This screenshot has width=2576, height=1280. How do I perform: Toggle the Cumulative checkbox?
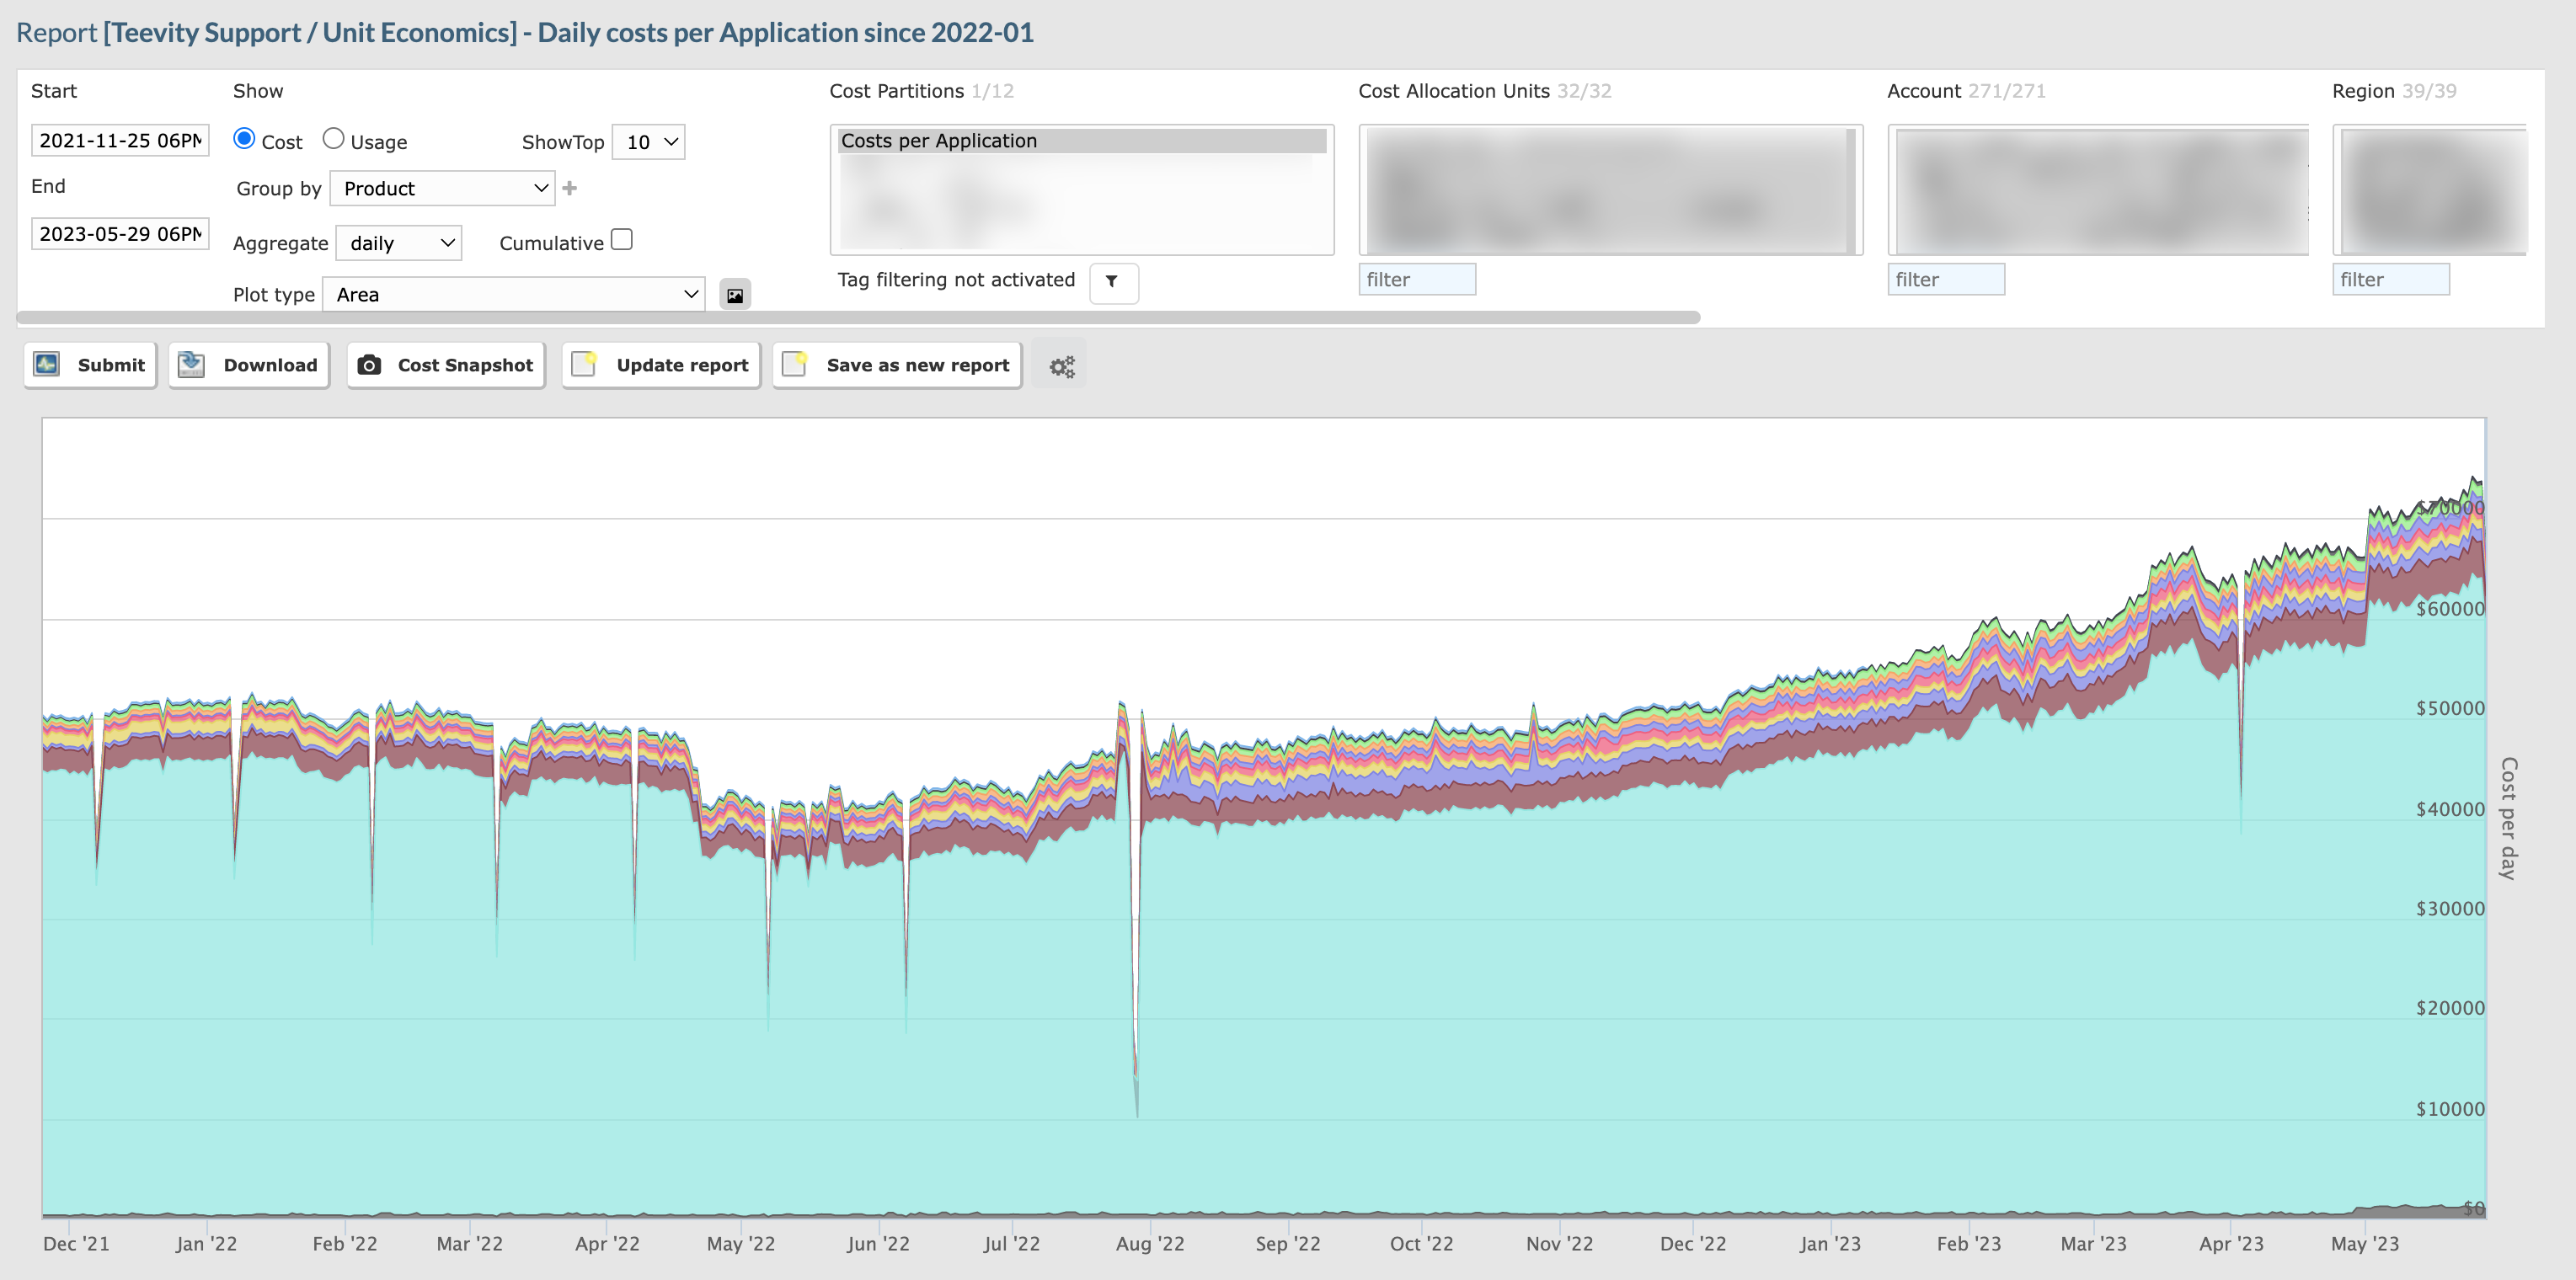[x=622, y=240]
